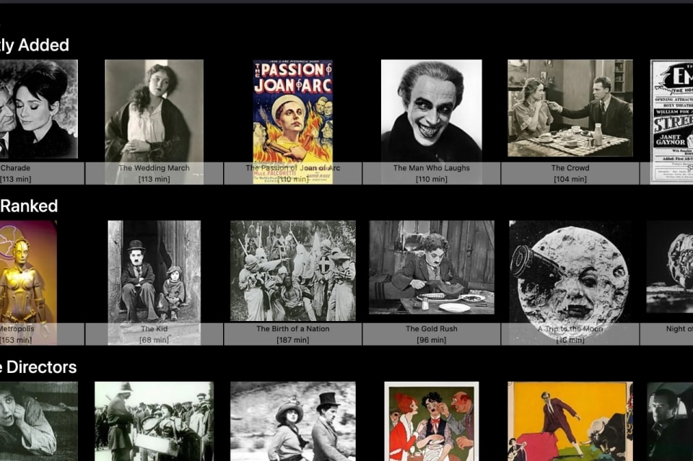Select The Kid movie thumbnail

pyautogui.click(x=154, y=271)
